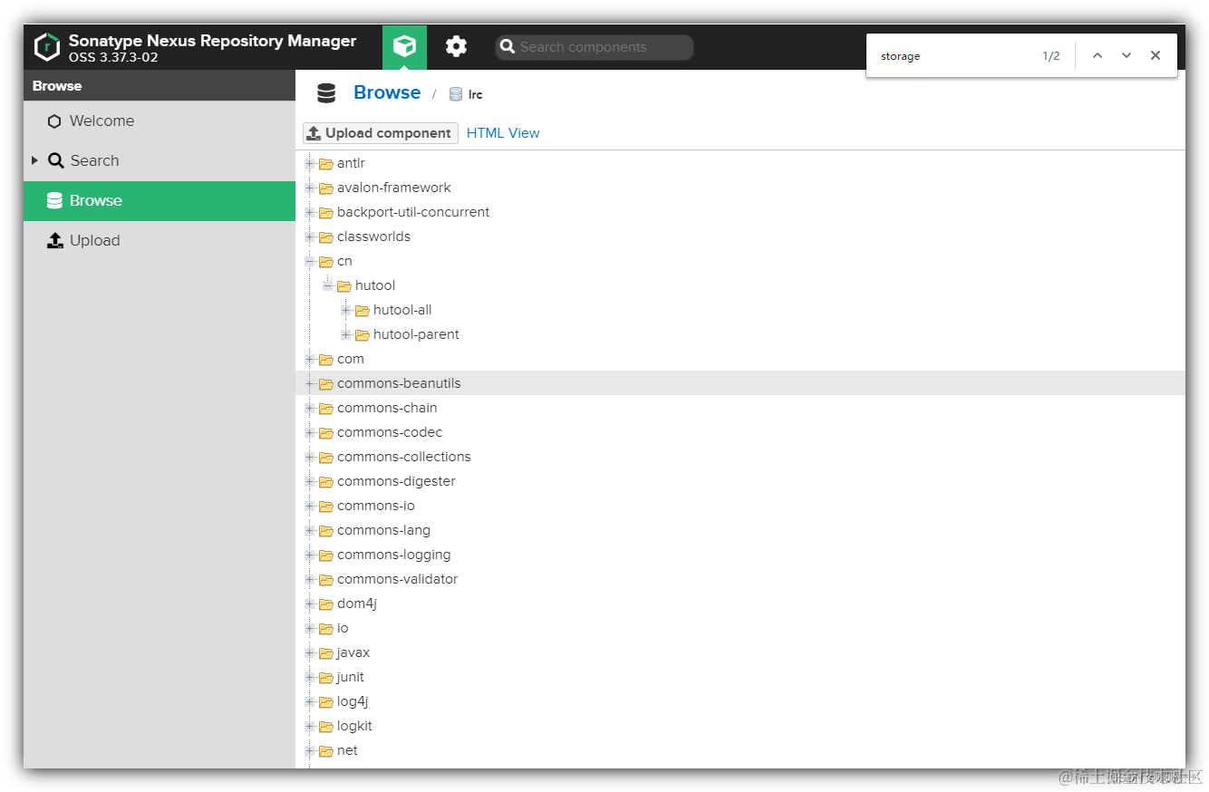Click the antlr folder icon
The height and width of the screenshot is (792, 1209).
point(326,164)
